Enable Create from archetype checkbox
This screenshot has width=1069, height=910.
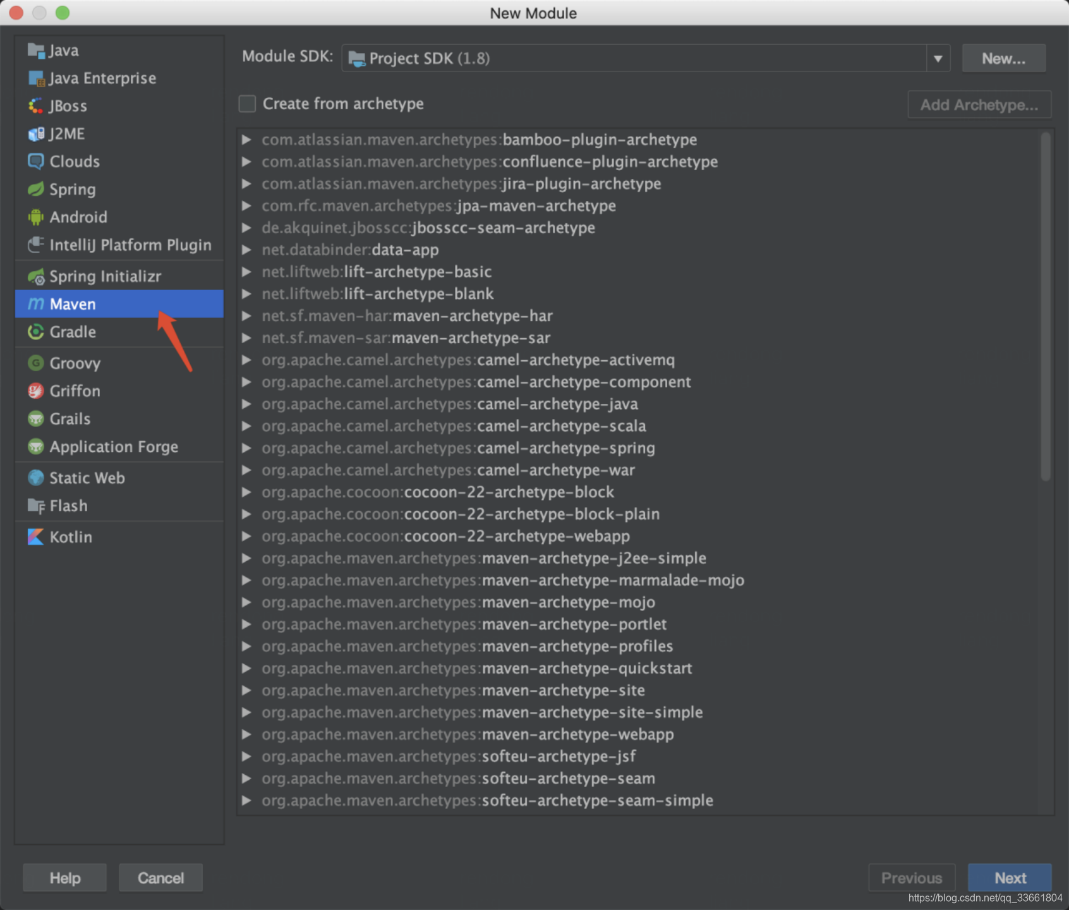coord(247,104)
